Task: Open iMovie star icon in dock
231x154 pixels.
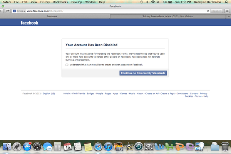Action: (129, 147)
